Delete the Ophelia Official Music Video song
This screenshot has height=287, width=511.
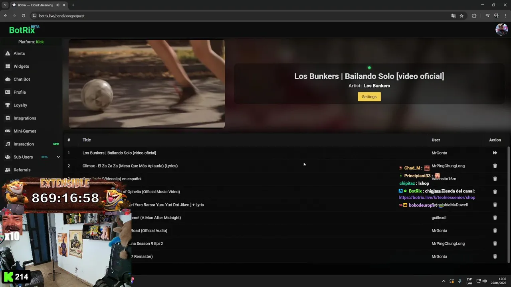click(x=495, y=192)
